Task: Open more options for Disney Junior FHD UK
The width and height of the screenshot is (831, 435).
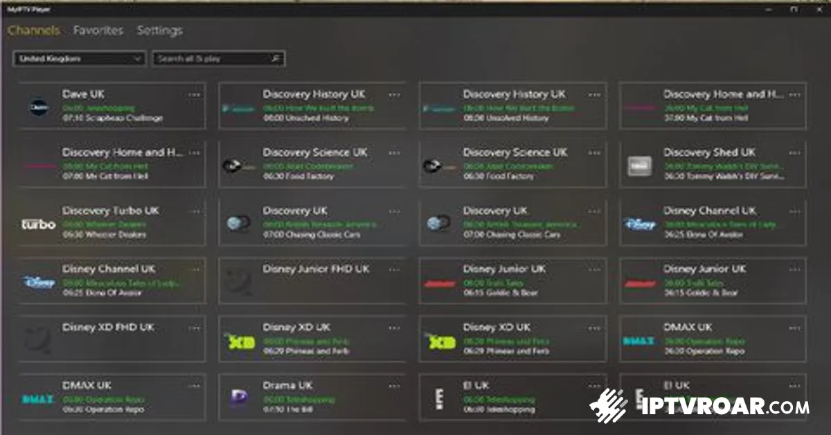Action: (395, 269)
